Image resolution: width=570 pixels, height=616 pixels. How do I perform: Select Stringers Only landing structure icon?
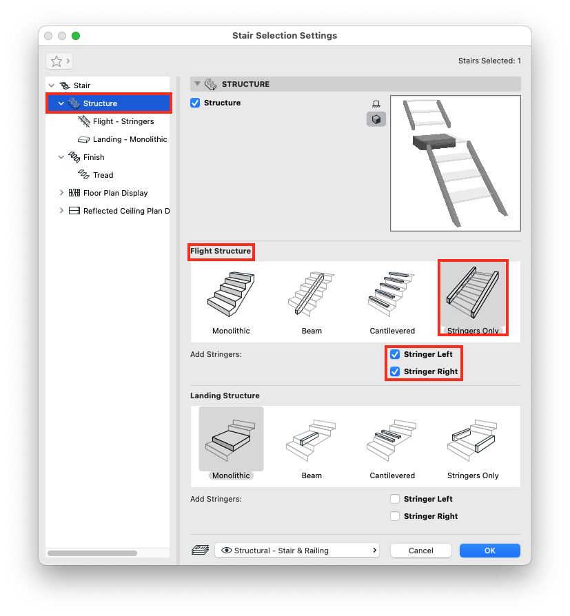coord(473,439)
